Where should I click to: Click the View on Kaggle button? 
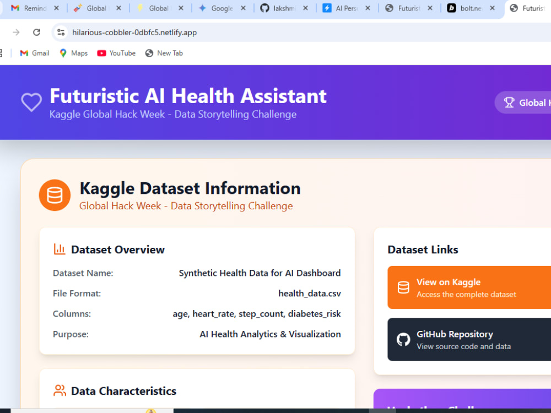(x=469, y=287)
